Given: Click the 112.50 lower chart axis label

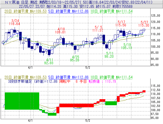Looking at the screenshot, I should (155, 90).
